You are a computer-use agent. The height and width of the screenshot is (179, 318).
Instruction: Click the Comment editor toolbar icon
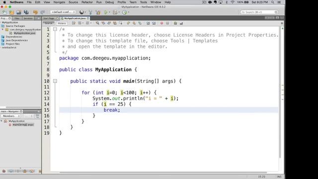[175, 23]
